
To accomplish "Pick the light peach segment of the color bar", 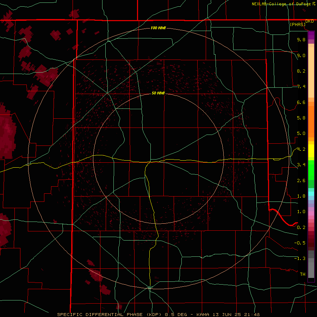I will [311, 72].
